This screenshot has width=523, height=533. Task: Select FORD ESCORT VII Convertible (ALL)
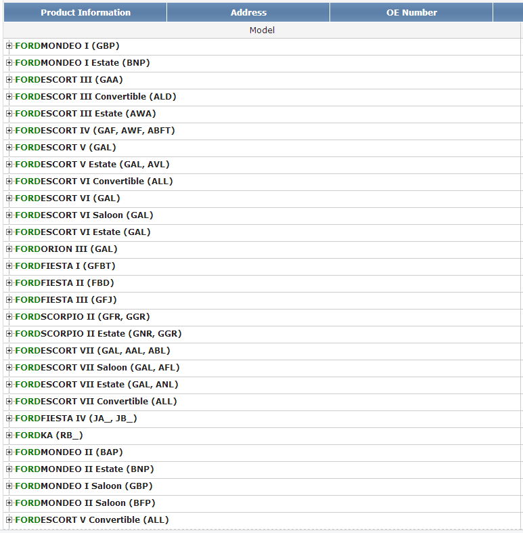(96, 401)
